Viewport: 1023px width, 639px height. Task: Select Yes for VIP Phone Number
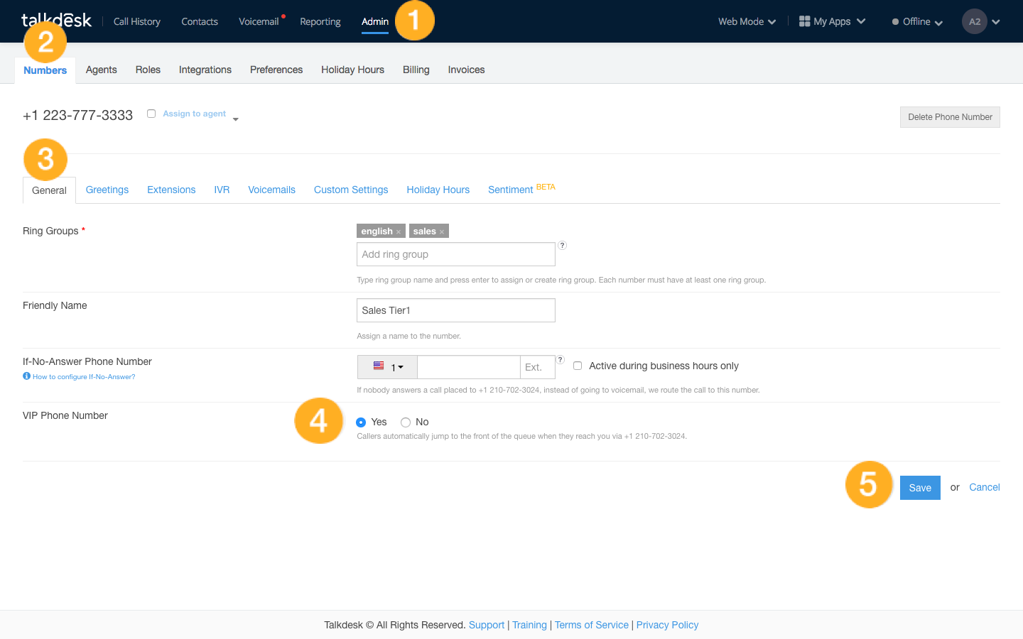click(361, 422)
